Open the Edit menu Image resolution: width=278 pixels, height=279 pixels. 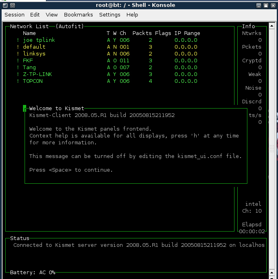coord(35,14)
